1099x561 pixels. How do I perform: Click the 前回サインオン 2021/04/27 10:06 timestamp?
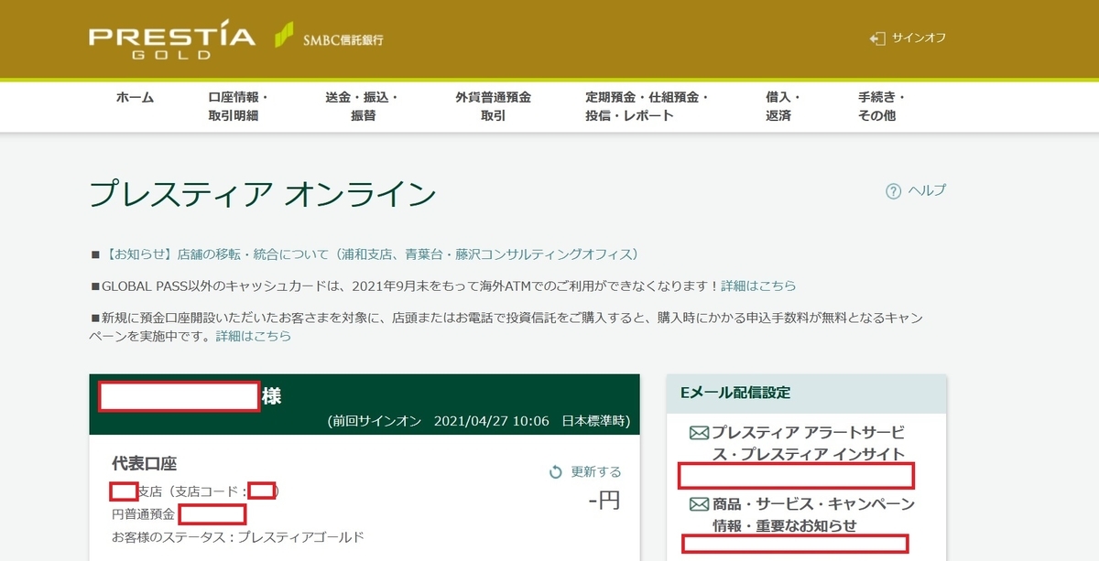pos(478,421)
